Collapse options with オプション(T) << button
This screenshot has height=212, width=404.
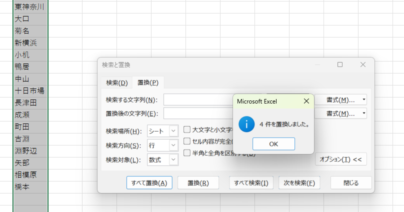(x=340, y=159)
